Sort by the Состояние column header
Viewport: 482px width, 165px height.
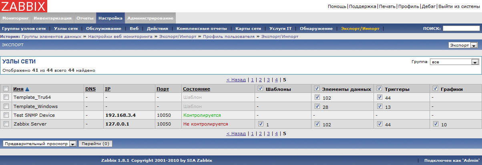(x=196, y=89)
